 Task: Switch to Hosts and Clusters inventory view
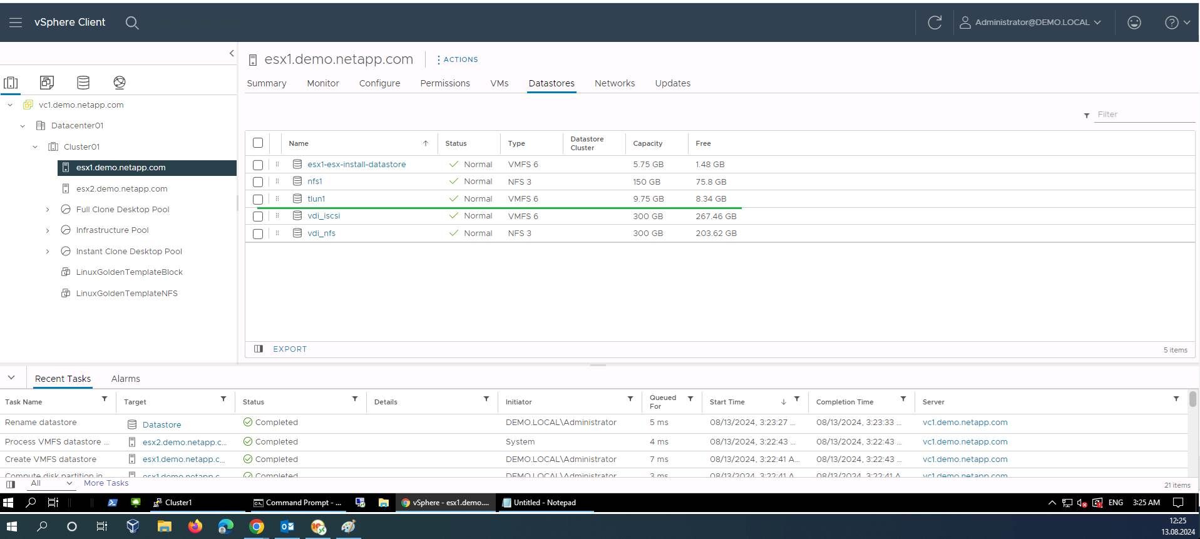[11, 83]
